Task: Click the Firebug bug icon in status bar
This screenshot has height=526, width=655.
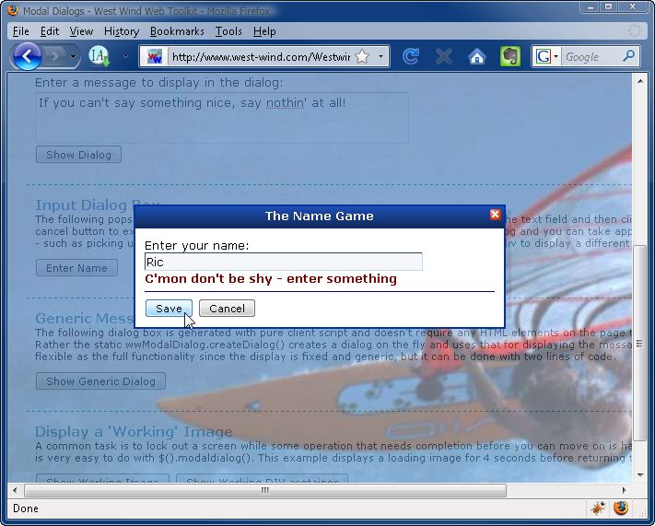Action: (599, 508)
